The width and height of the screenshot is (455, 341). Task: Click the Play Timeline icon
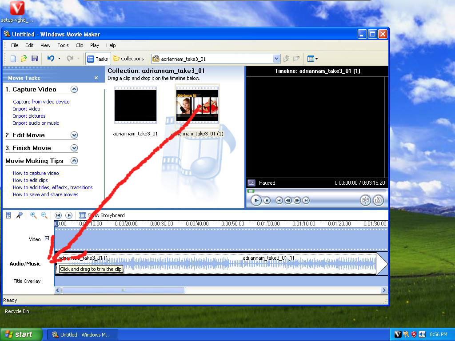pyautogui.click(x=69, y=215)
